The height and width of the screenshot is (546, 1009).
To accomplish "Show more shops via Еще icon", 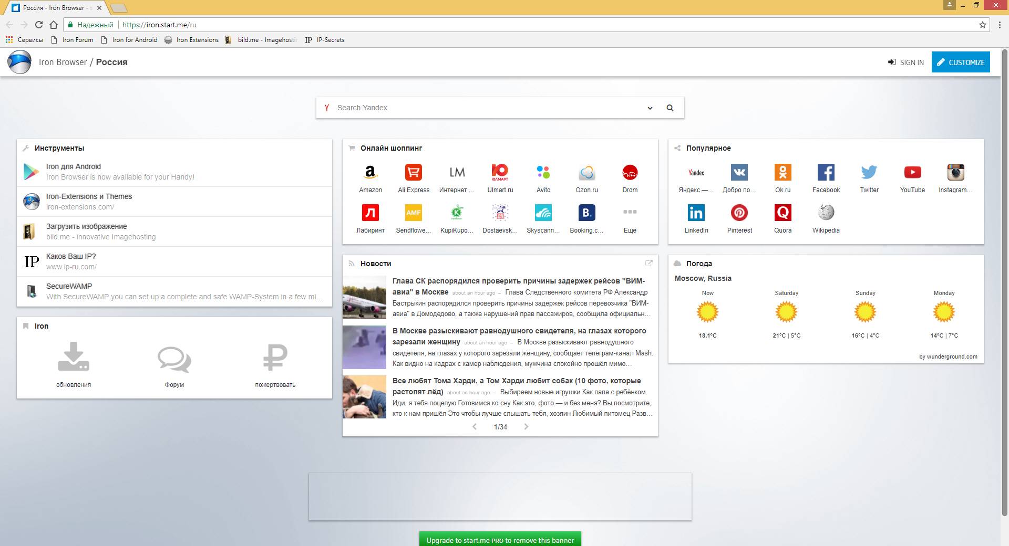I will [x=630, y=212].
